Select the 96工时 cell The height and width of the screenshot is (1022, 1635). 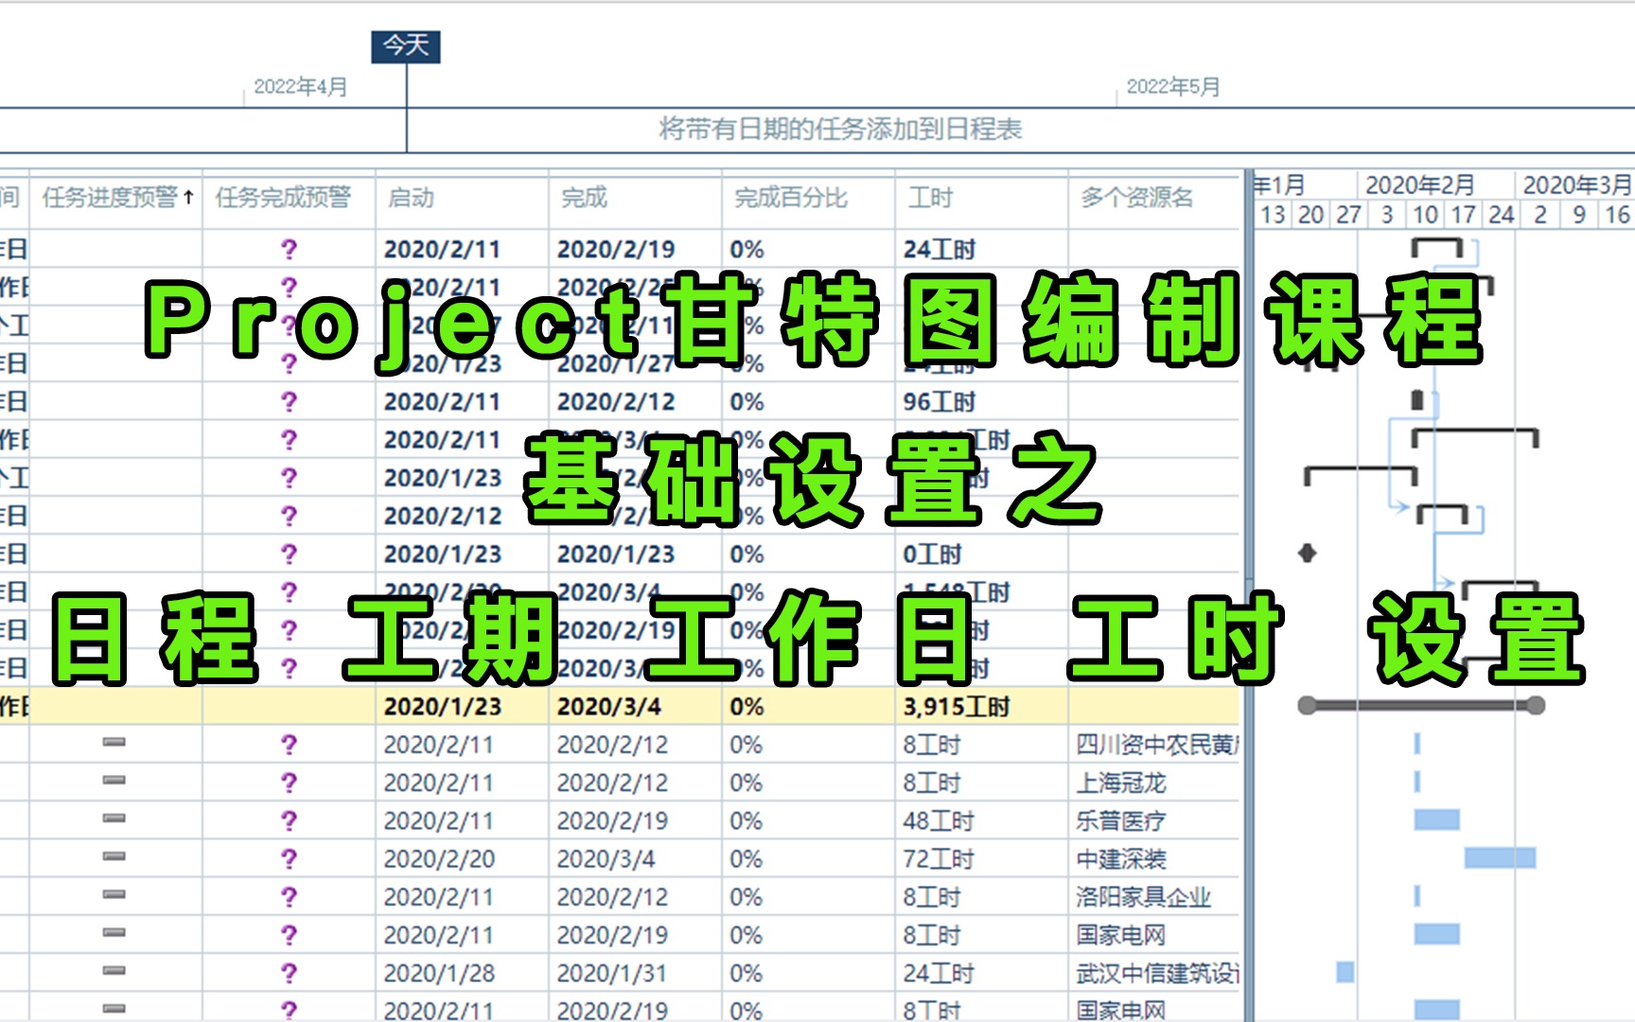(981, 401)
